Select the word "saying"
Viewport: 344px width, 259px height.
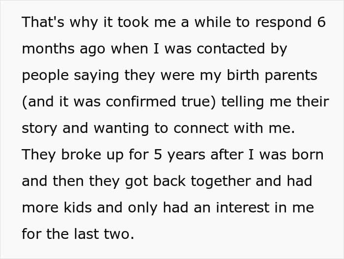point(96,76)
